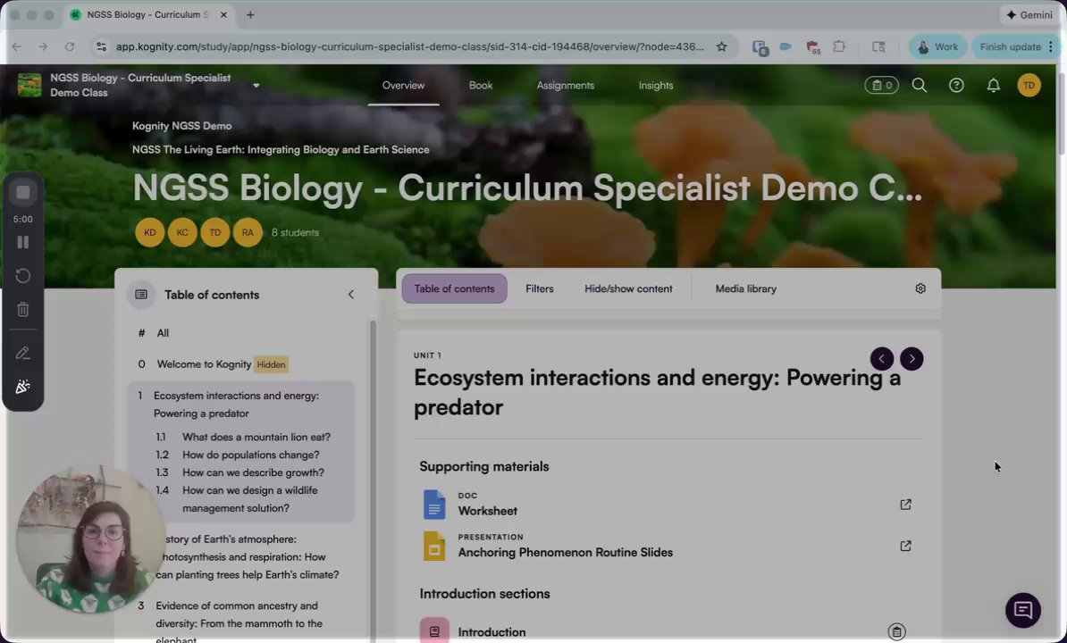Open the Assignments tab
Image resolution: width=1067 pixels, height=643 pixels.
(x=566, y=85)
